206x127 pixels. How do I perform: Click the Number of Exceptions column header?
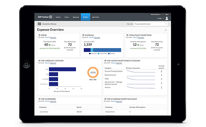137,107
